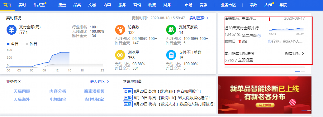Open the 人群 section
Viewport: 323px width, 117px height.
pos(268,5)
